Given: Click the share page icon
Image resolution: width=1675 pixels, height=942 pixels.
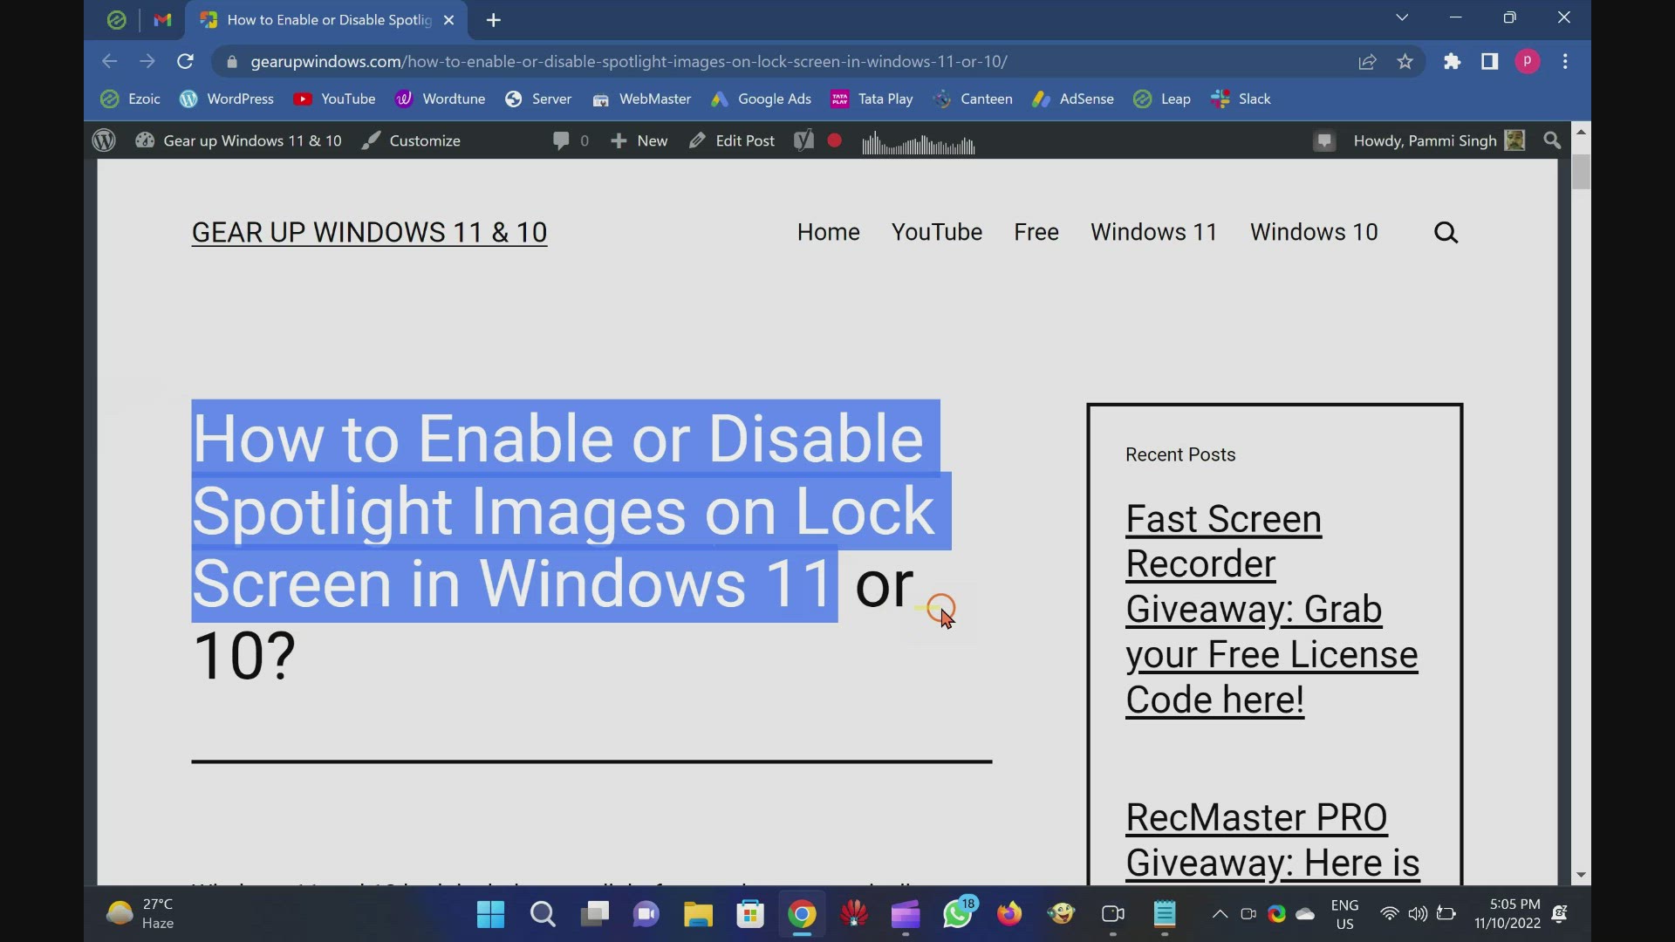Looking at the screenshot, I should click(x=1367, y=62).
